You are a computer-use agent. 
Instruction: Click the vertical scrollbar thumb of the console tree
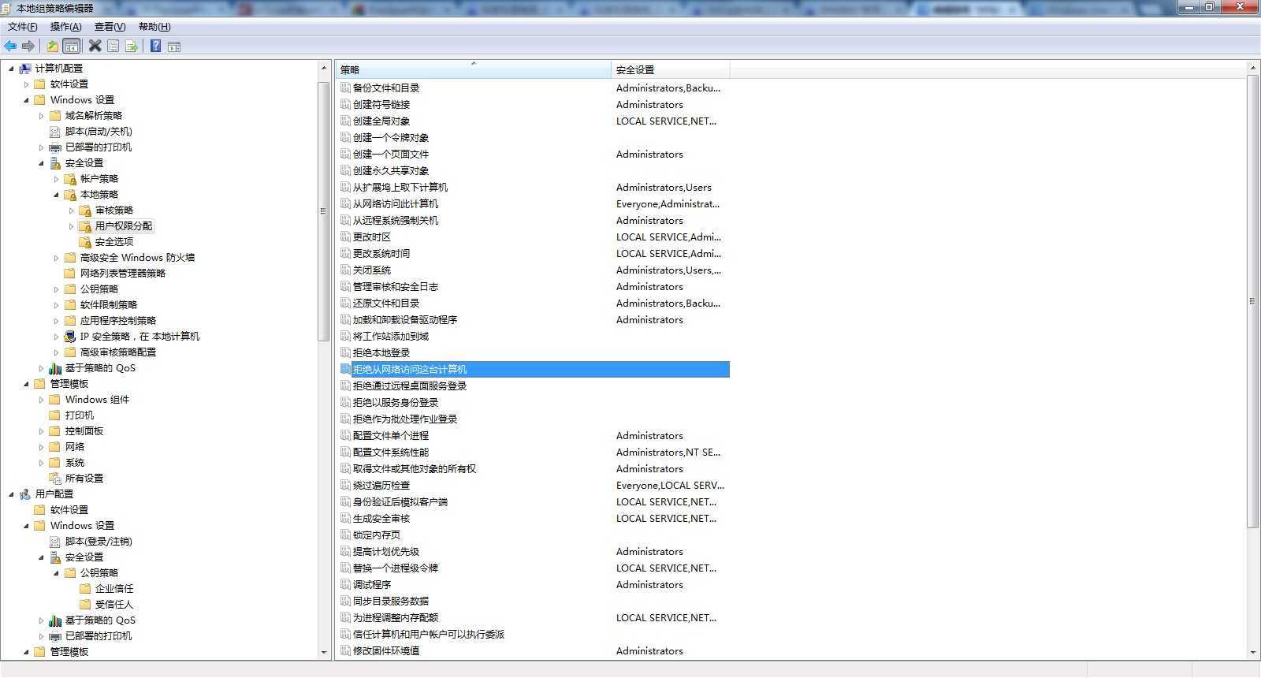pos(323,210)
